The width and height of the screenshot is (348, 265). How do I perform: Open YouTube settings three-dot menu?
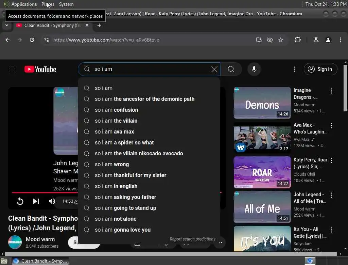tap(294, 69)
